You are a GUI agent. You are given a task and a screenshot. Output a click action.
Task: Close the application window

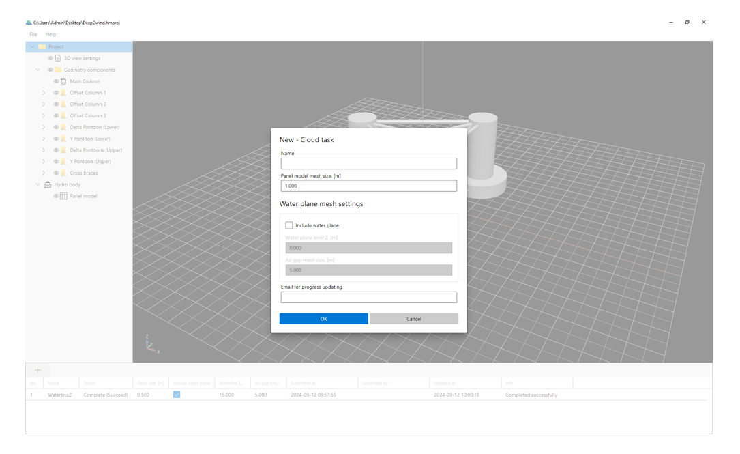point(704,23)
